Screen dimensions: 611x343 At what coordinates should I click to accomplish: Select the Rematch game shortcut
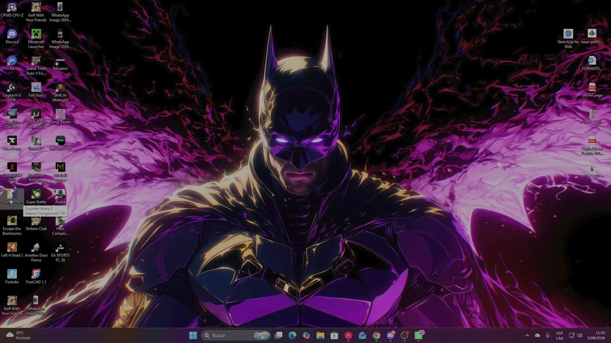pos(60,64)
